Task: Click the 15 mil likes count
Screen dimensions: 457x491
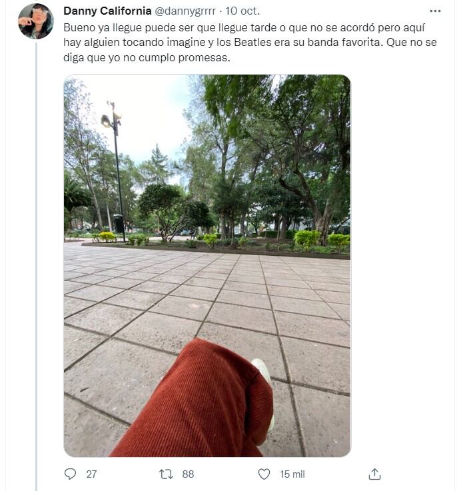Action: (292, 474)
